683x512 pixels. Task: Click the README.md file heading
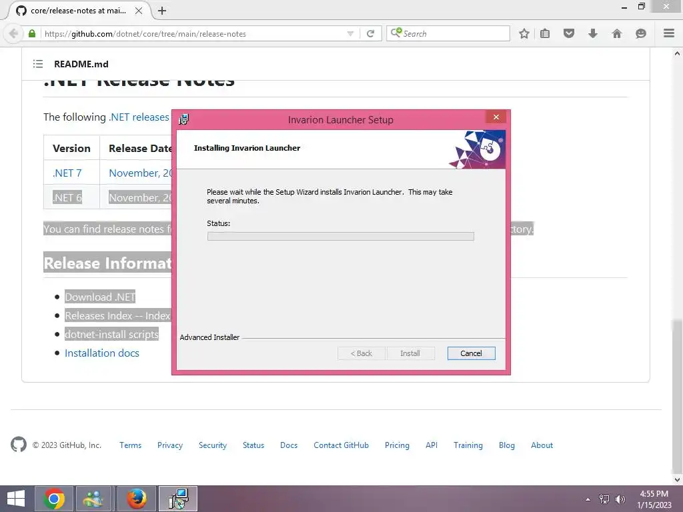81,64
